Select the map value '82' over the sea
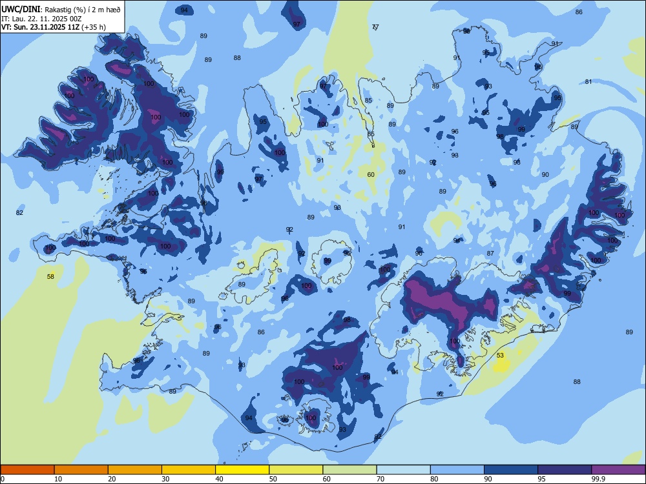The width and height of the screenshot is (646, 484). tap(19, 213)
